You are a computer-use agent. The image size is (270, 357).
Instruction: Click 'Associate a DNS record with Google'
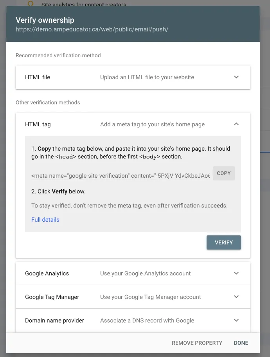click(x=147, y=321)
